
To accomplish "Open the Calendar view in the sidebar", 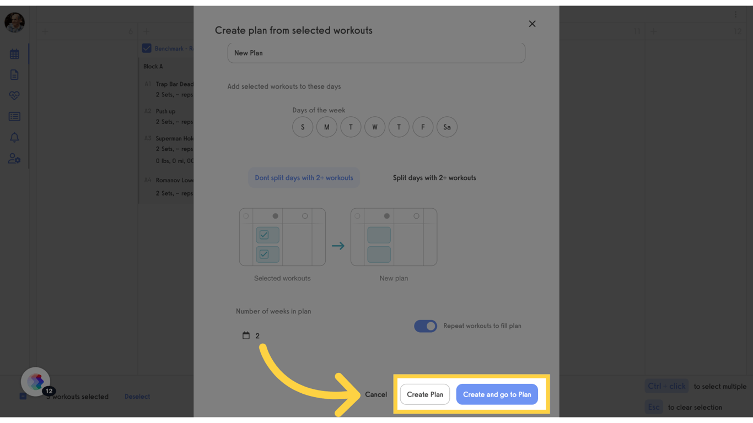I will click(14, 53).
